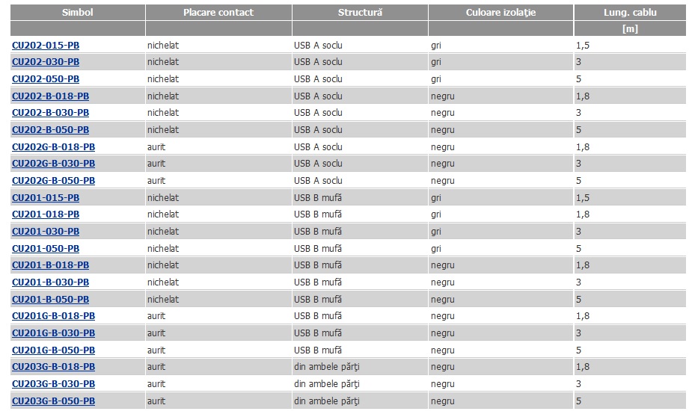Open the CU201-050-PB product link
The image size is (689, 411).
[46, 249]
